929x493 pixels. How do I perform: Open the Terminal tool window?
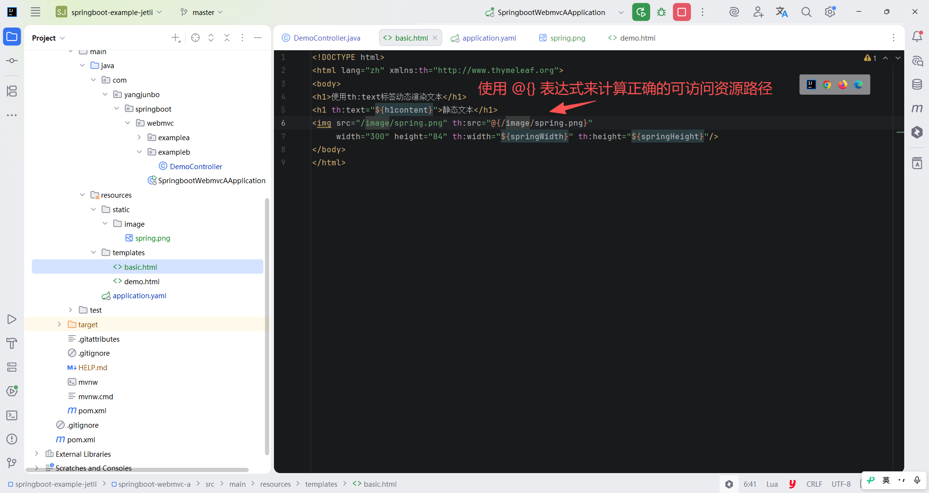click(x=12, y=416)
